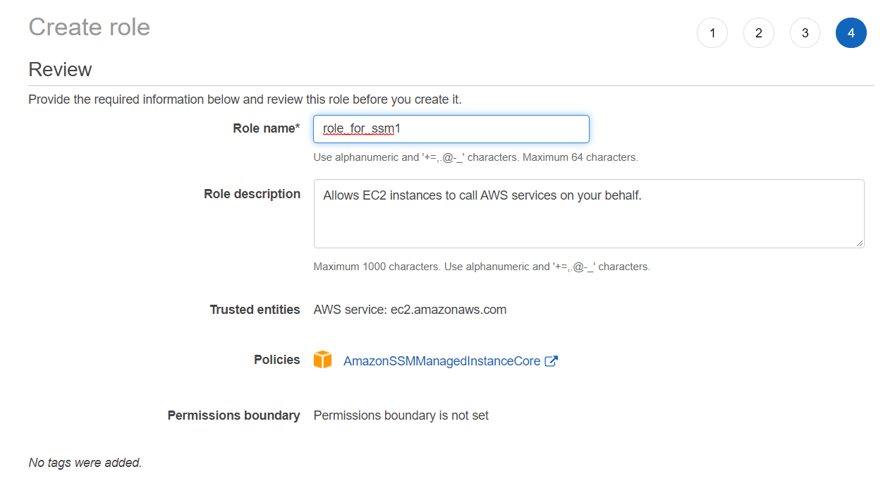
Task: Click the external link icon beside the policy
Action: pyautogui.click(x=552, y=361)
